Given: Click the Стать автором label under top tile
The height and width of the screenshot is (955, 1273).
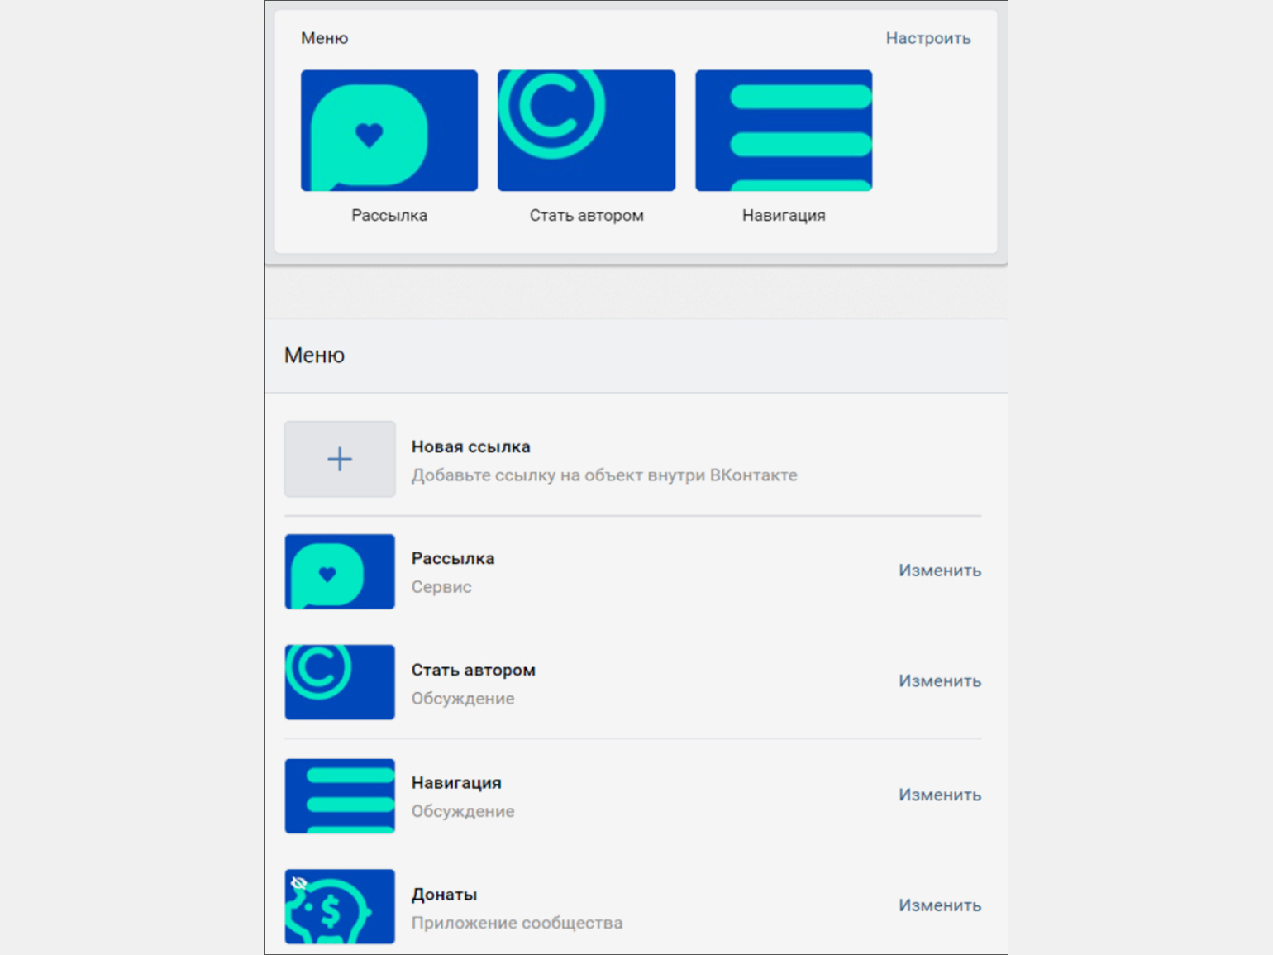Looking at the screenshot, I should (x=586, y=216).
